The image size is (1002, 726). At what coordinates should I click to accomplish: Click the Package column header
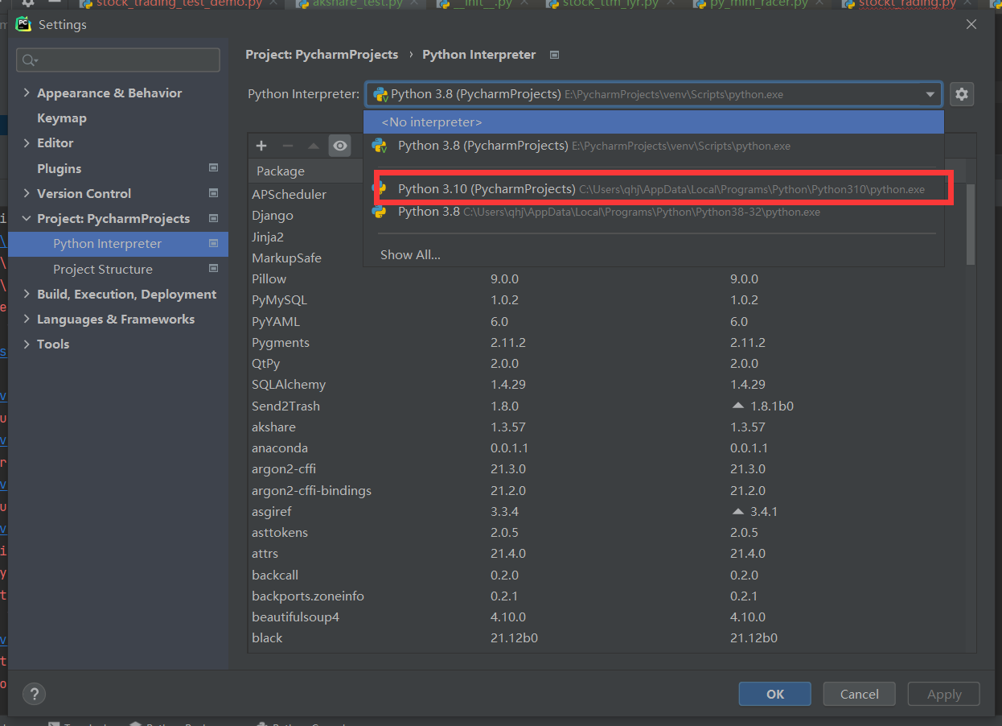(281, 171)
